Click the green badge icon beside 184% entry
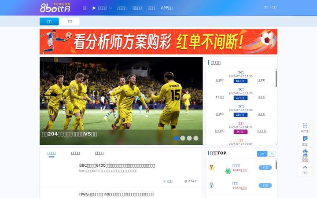Image resolution: width=317 pixels, height=198 pixels. point(228,171)
